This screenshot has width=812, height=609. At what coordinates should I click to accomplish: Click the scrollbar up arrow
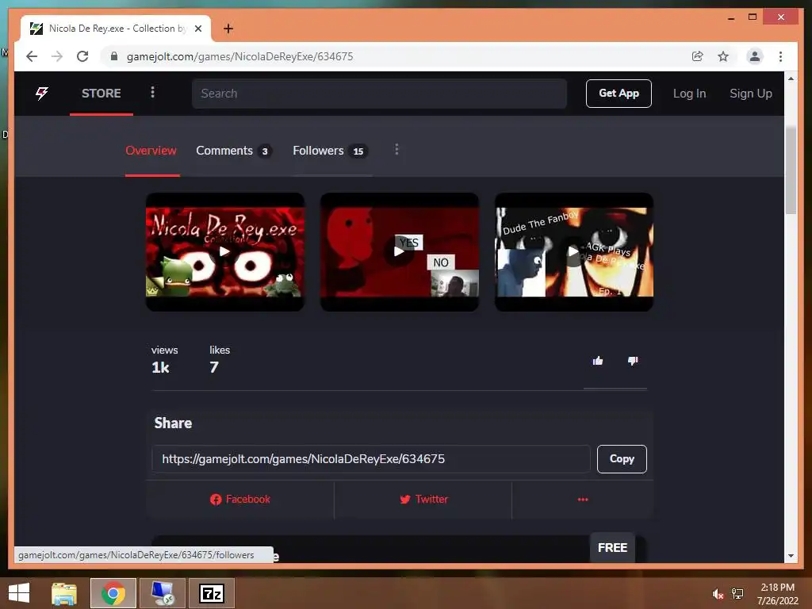[791, 79]
